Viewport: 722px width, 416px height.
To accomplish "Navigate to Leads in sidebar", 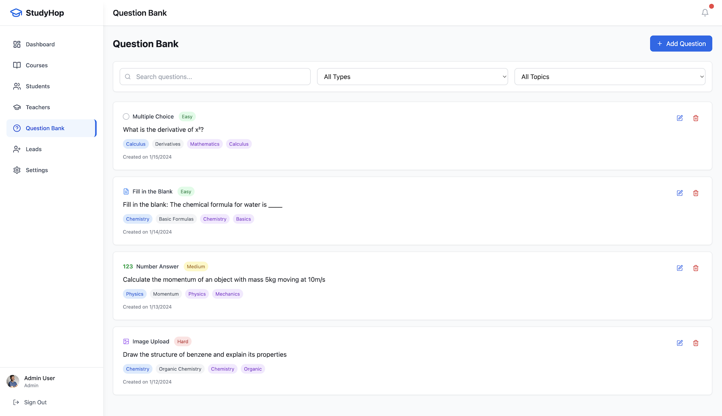I will click(34, 149).
